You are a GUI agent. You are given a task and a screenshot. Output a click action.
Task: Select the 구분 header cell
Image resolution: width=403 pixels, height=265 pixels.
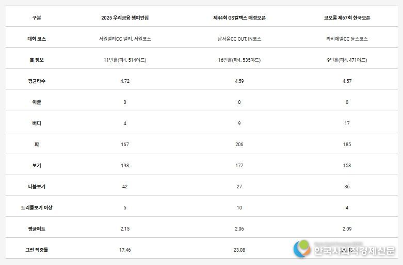(36, 17)
